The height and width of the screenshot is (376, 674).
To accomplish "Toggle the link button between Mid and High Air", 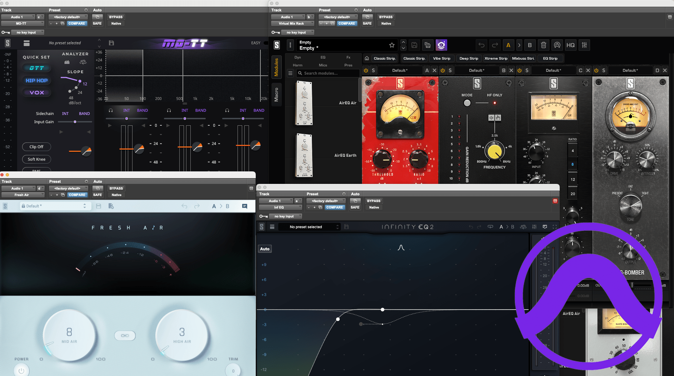I will pos(125,336).
